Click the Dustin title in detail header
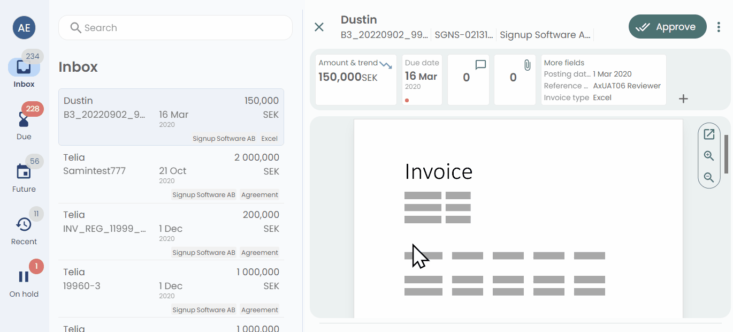 coord(359,20)
